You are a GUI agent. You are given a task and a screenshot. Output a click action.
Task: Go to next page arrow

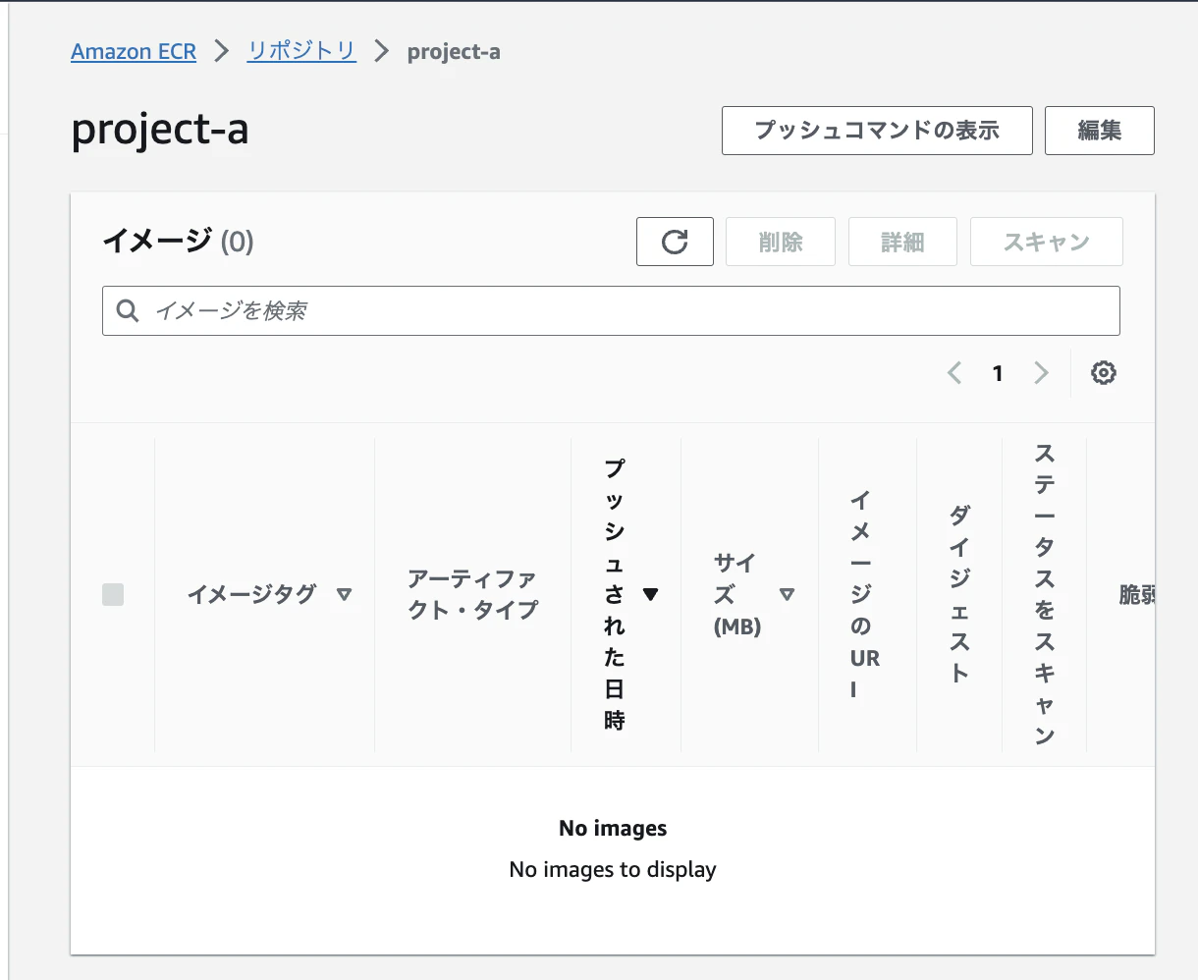(x=1041, y=373)
